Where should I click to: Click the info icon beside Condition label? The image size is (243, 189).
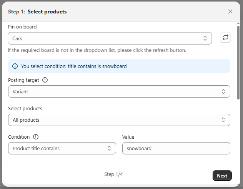36,137
